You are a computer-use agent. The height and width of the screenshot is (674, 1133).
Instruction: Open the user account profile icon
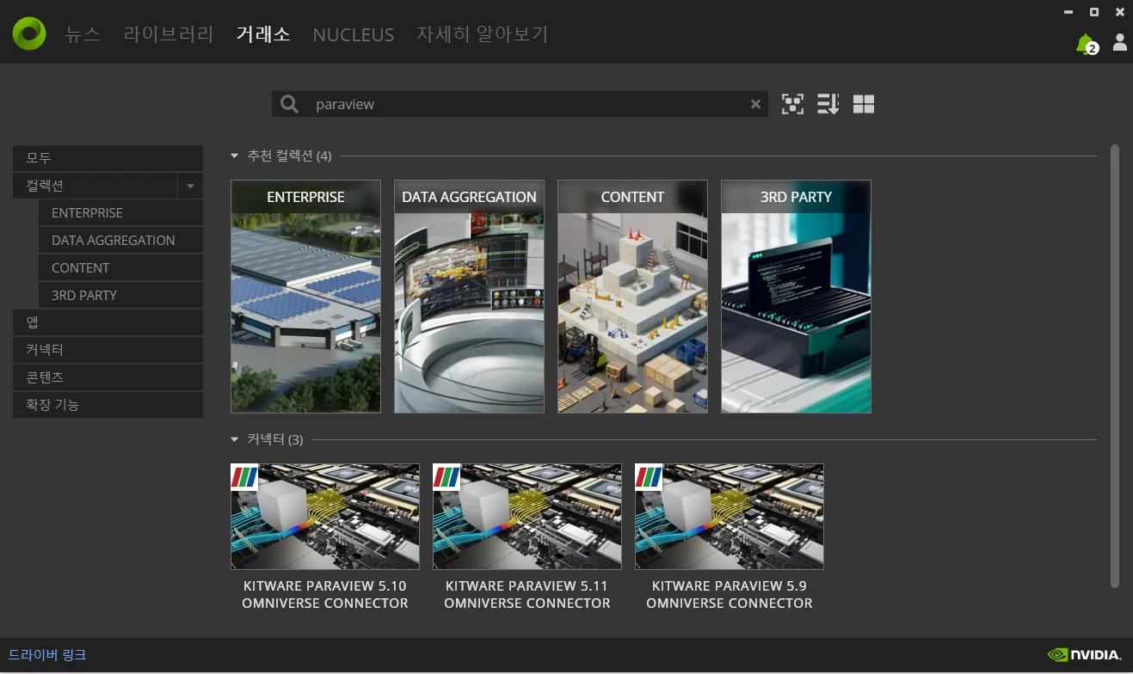point(1119,42)
